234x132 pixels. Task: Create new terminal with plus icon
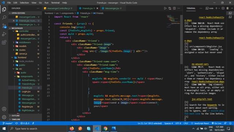[216, 8]
